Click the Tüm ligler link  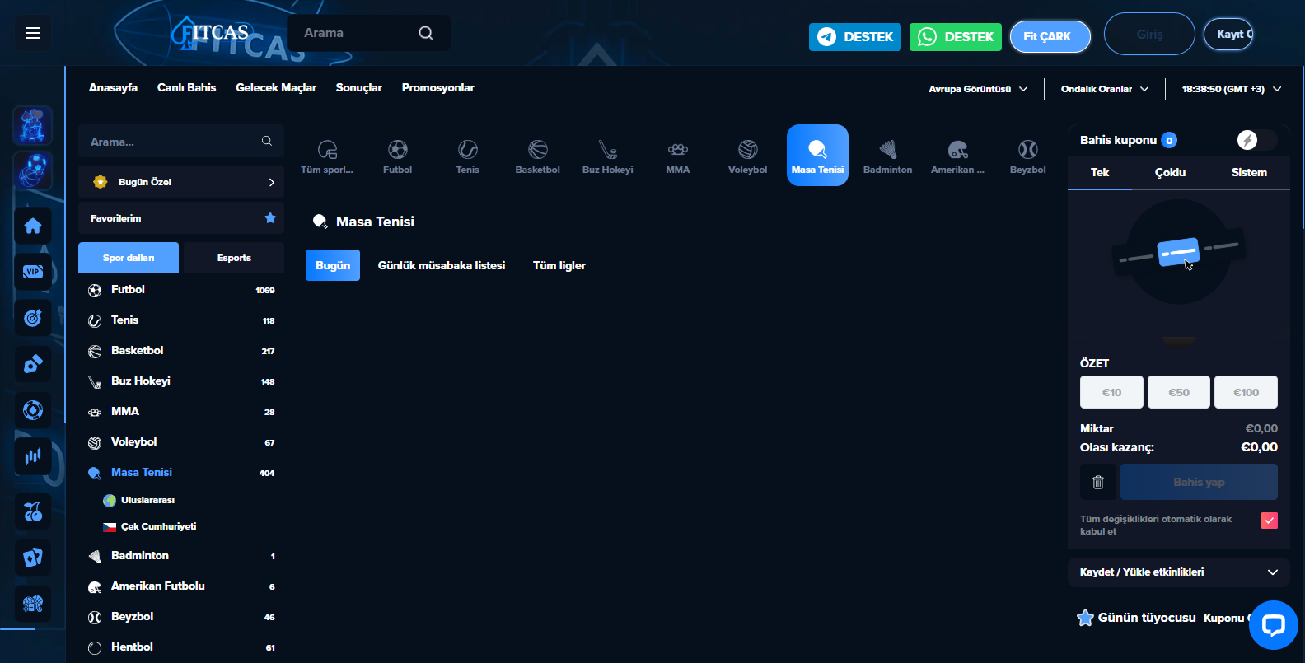[559, 265]
